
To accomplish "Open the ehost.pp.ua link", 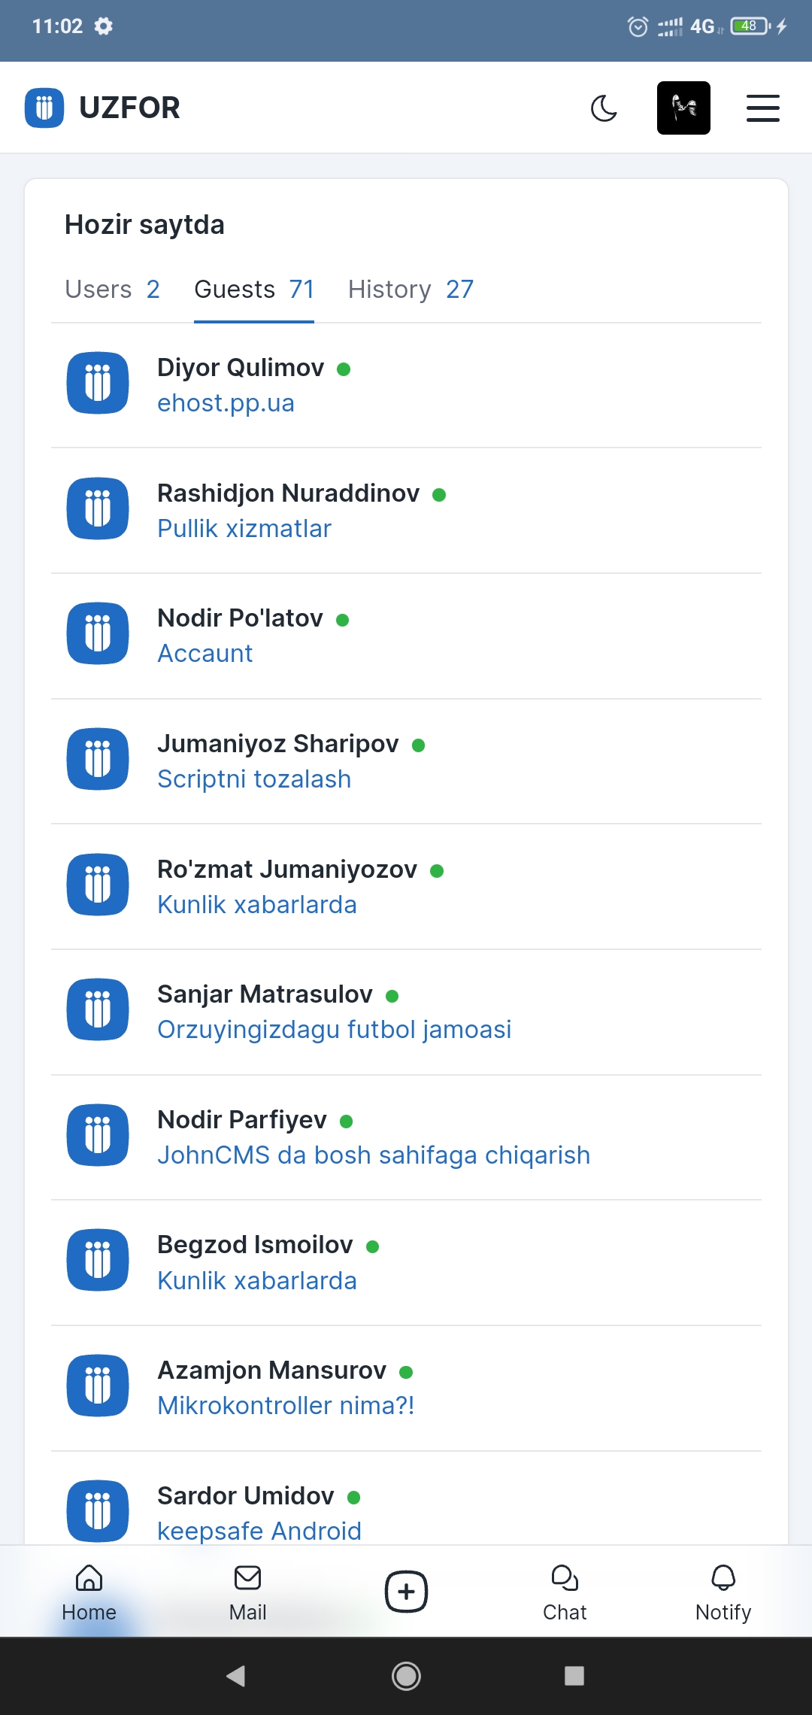I will click(x=226, y=403).
